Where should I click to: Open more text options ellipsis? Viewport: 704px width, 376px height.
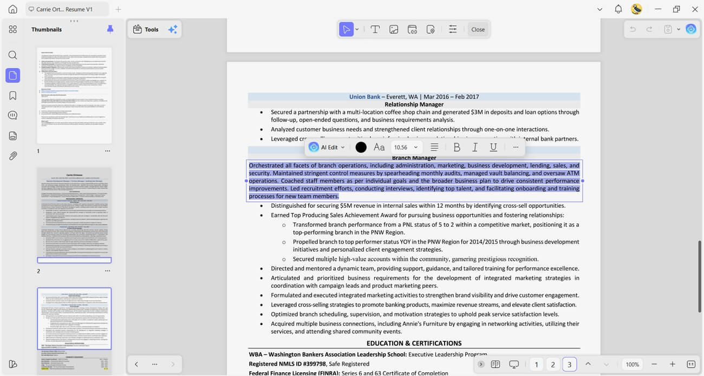pyautogui.click(x=516, y=147)
